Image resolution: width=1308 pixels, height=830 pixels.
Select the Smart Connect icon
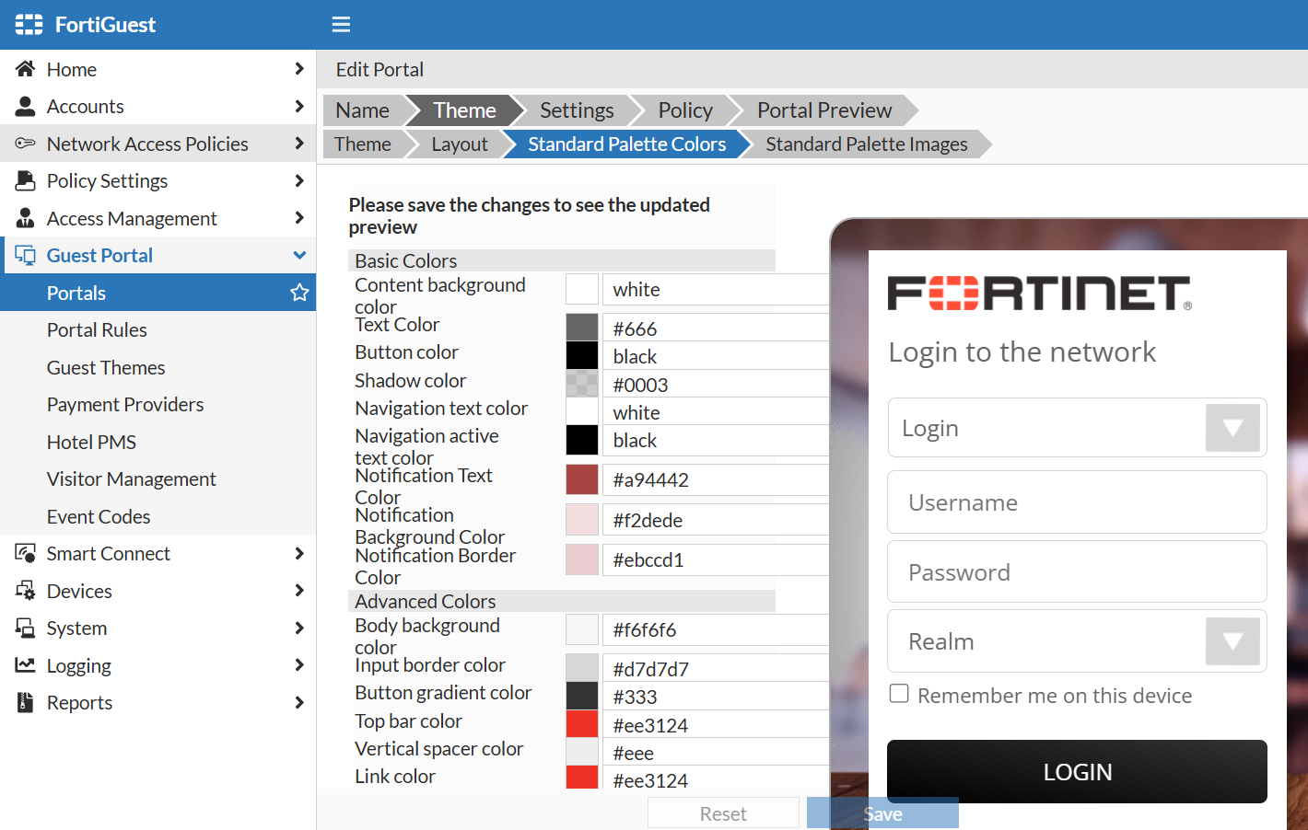(x=25, y=553)
